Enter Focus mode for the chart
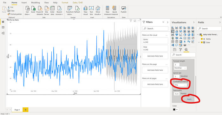Image resolution: width=222 pixels, height=115 pixels. (x=135, y=21)
